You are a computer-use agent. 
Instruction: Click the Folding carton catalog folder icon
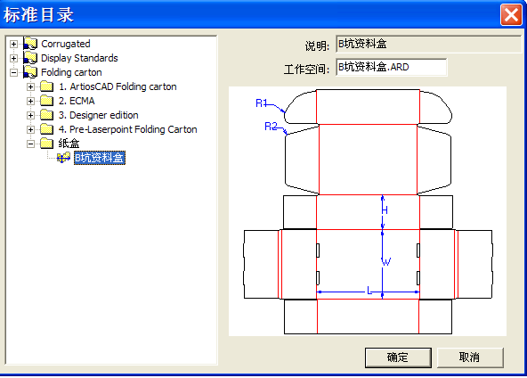30,72
